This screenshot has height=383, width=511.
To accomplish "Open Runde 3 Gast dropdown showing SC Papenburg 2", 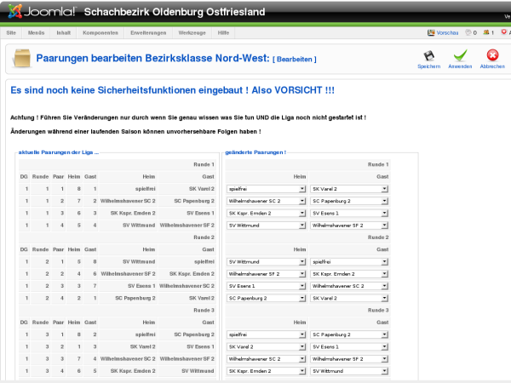I will (349, 335).
